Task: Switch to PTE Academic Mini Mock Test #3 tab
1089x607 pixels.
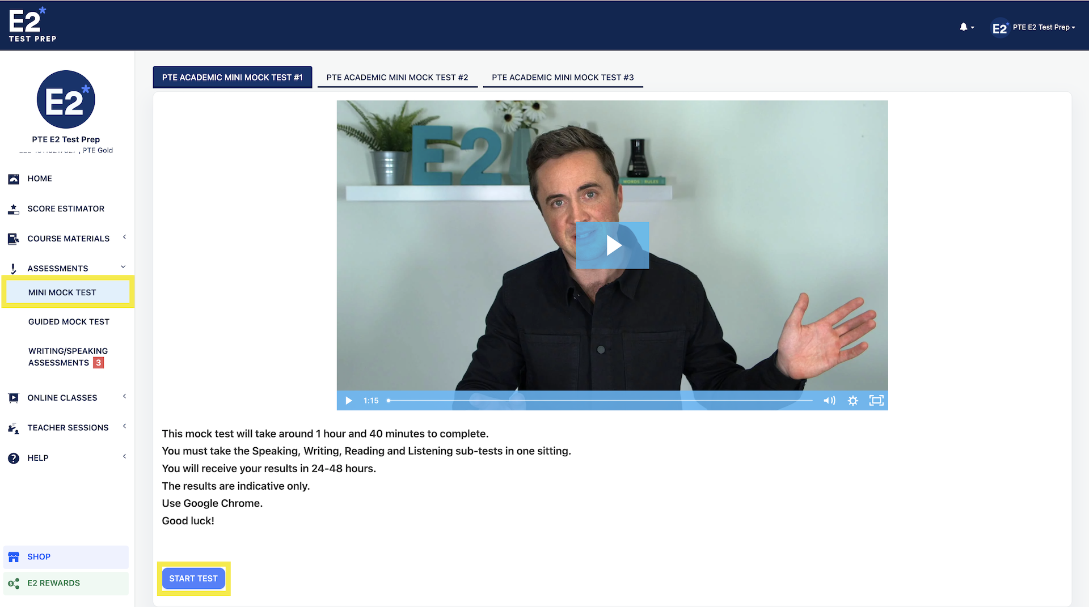Action: pyautogui.click(x=563, y=78)
